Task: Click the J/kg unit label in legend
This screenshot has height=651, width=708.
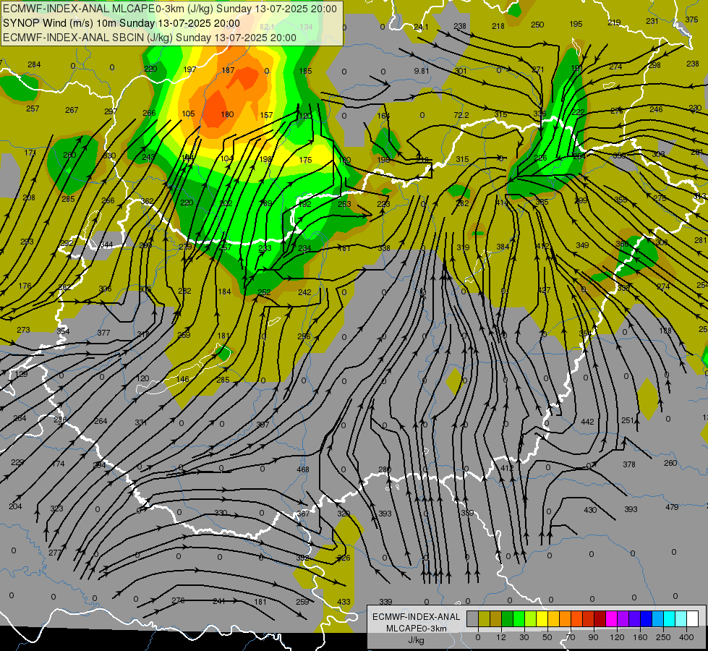Action: 416,640
